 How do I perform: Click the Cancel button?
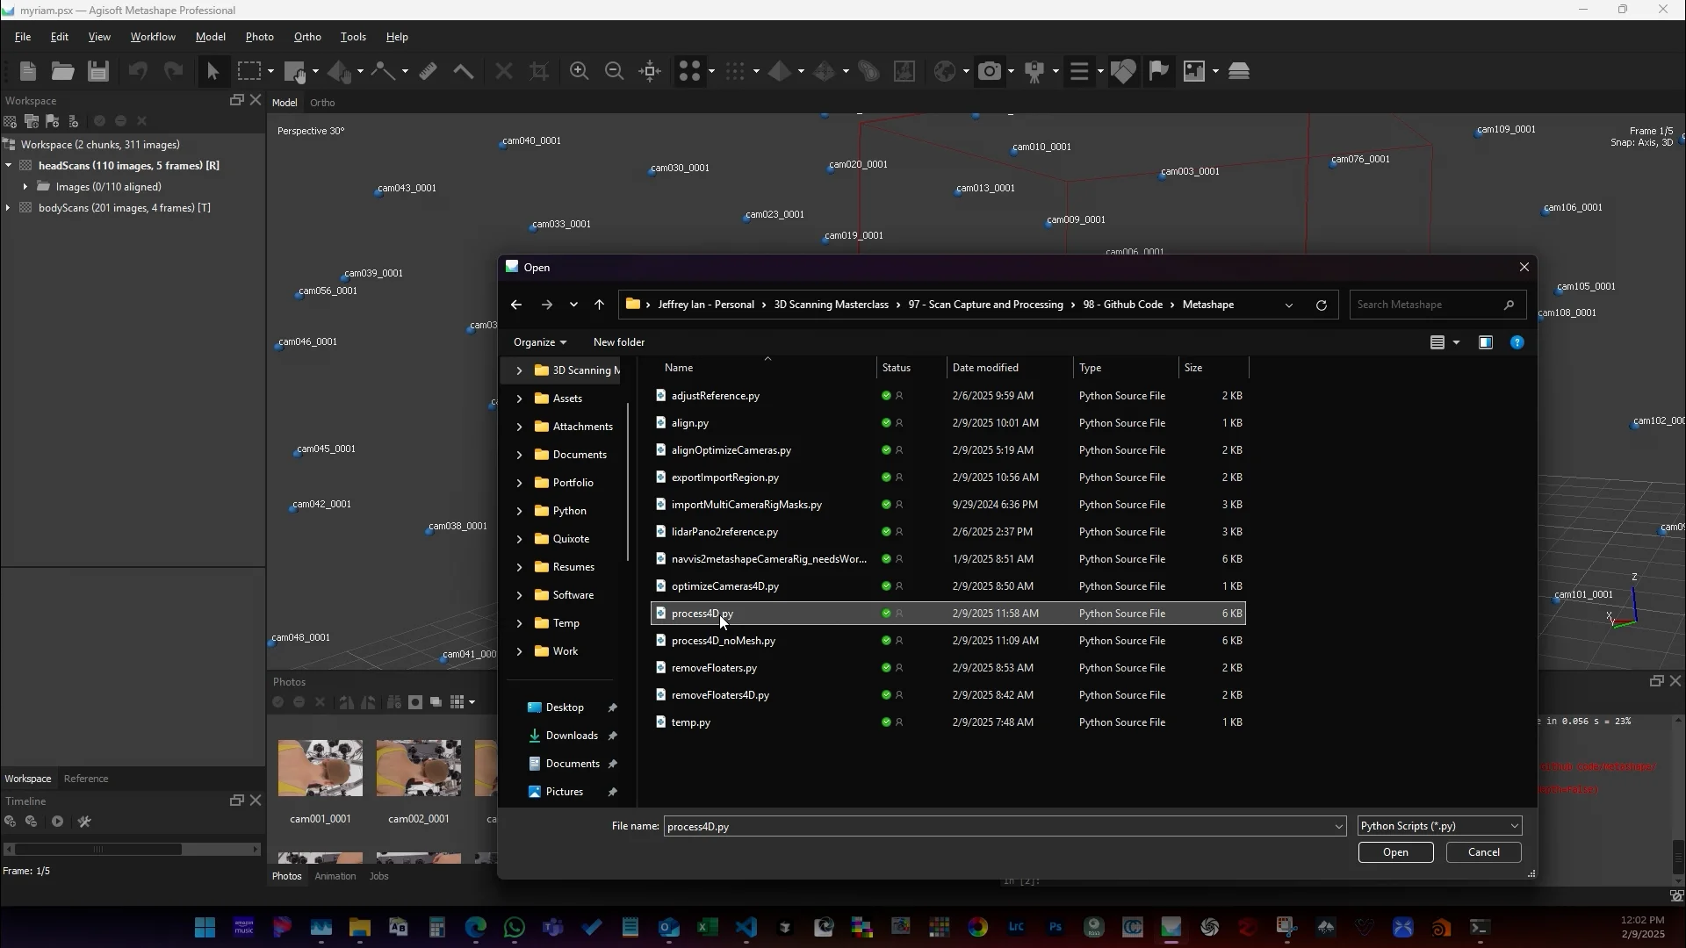point(1483,852)
